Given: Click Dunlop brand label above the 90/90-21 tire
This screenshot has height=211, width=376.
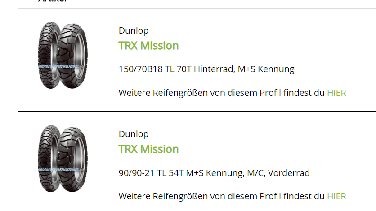Looking at the screenshot, I should pyautogui.click(x=134, y=134).
